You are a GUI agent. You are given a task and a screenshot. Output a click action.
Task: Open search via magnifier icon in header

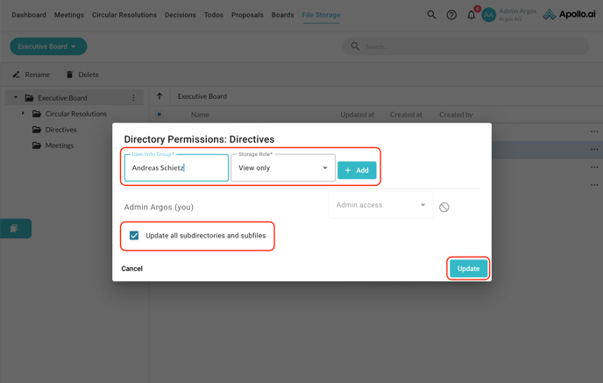(x=431, y=15)
